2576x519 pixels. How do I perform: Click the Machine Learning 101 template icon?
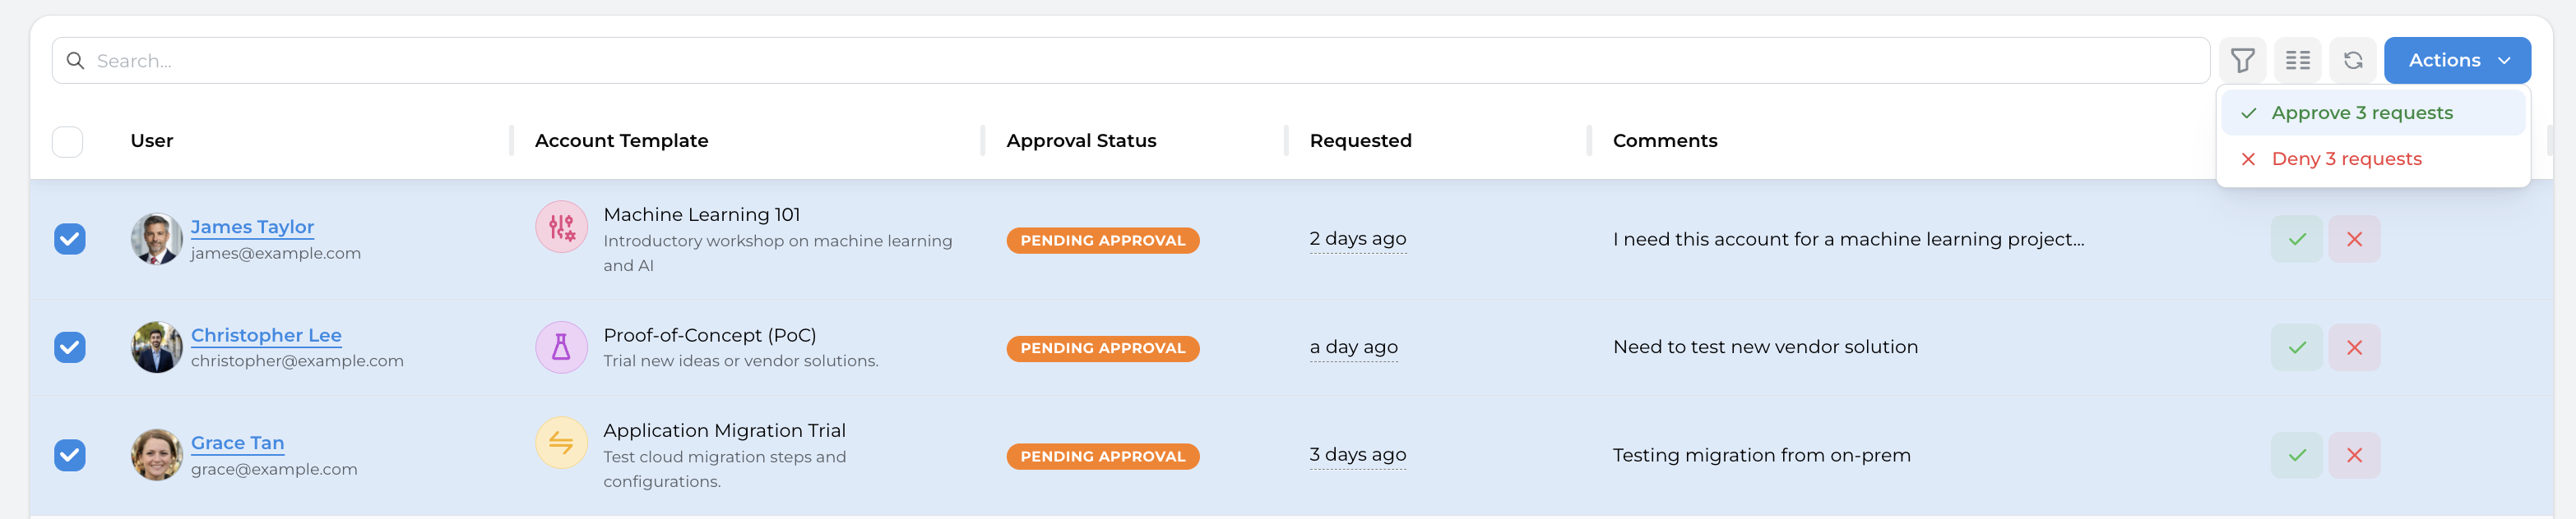click(x=561, y=227)
